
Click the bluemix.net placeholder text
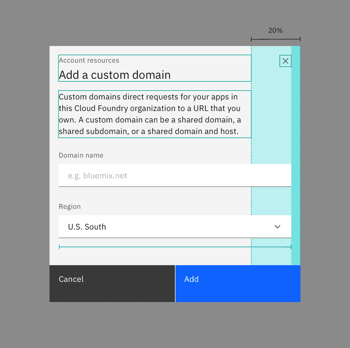click(97, 175)
